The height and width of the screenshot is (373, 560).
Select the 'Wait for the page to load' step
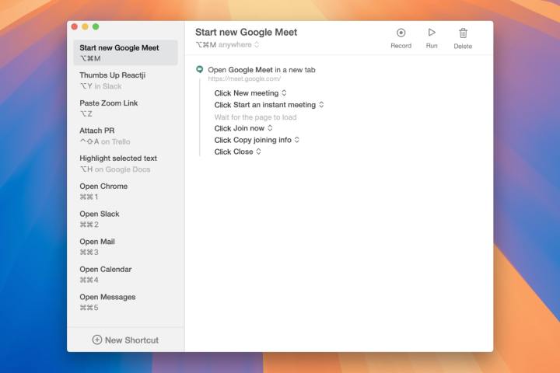tap(255, 117)
